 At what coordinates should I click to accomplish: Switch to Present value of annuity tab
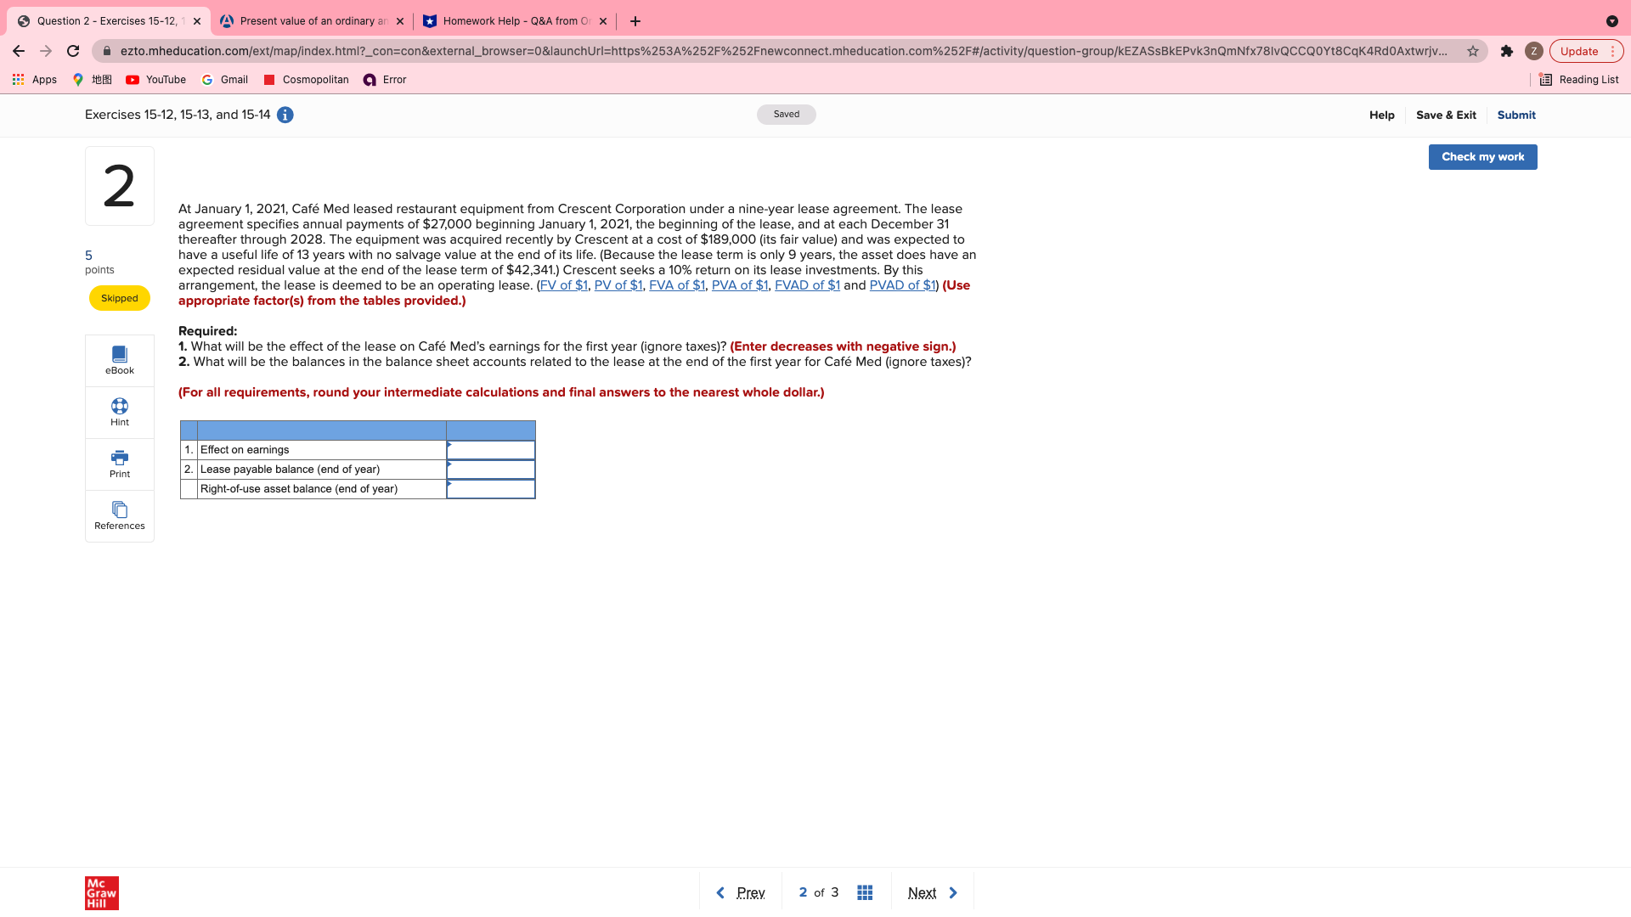point(307,21)
